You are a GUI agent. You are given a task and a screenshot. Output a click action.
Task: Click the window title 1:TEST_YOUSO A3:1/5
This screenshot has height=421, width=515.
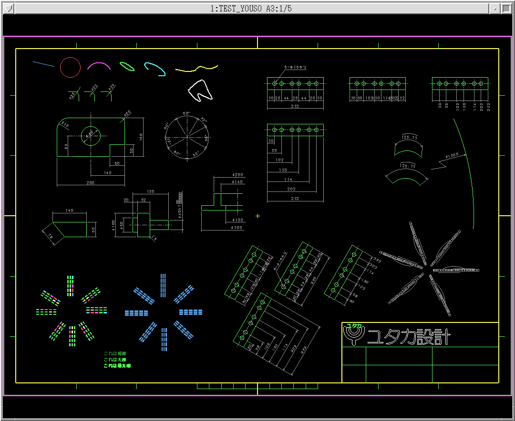(x=251, y=9)
